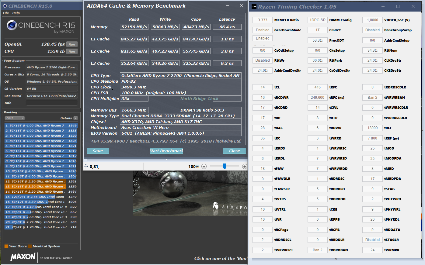The height and width of the screenshot is (265, 425).
Task: Click the zoom in plus icon
Action: (244, 167)
